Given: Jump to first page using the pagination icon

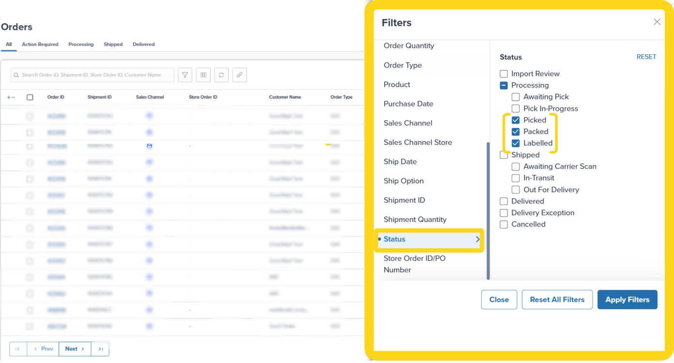Looking at the screenshot, I should (x=17, y=349).
